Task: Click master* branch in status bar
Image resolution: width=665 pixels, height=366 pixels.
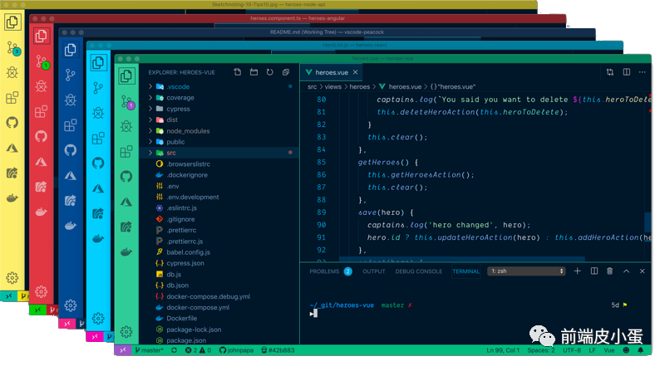Action: tap(150, 350)
